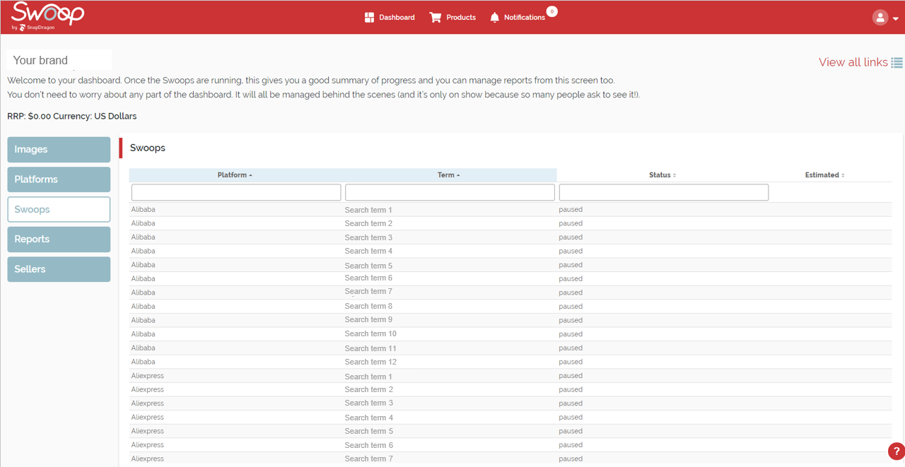905x467 pixels.
Task: Click the Swoops section heading
Action: click(x=148, y=148)
